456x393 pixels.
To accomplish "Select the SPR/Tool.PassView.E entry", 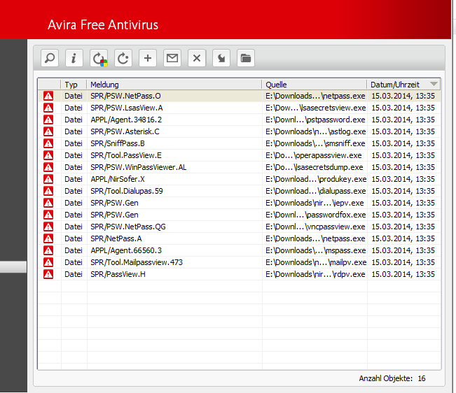I will click(240, 155).
